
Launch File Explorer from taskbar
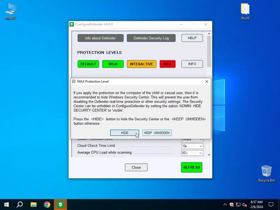tap(33, 205)
